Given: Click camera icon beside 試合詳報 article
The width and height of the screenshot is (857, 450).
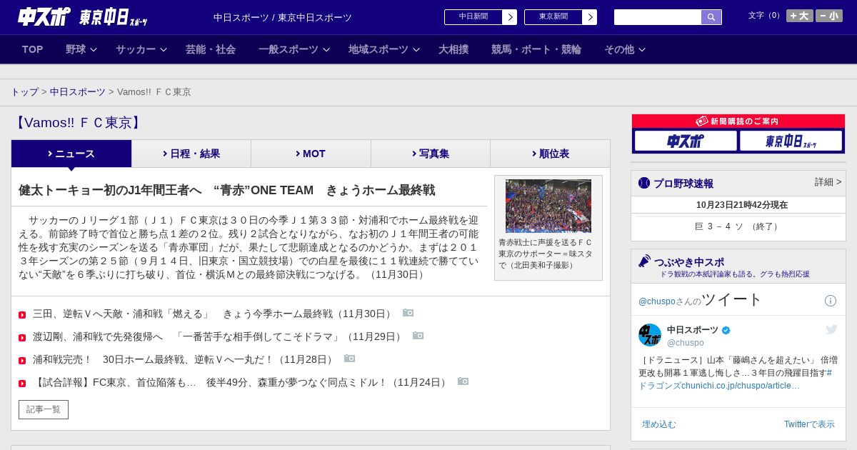Looking at the screenshot, I should tap(463, 381).
